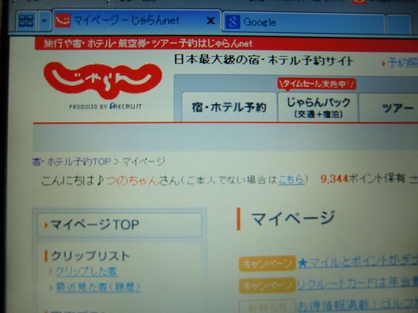Click the red じゃらん logo
This screenshot has height=313, width=418.
pyautogui.click(x=103, y=80)
